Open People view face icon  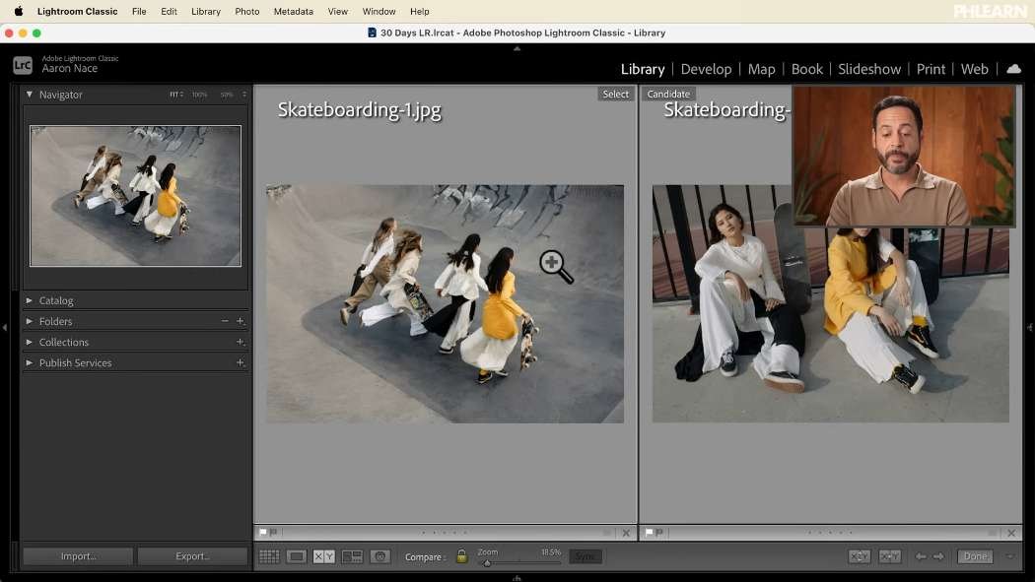pyautogui.click(x=380, y=556)
